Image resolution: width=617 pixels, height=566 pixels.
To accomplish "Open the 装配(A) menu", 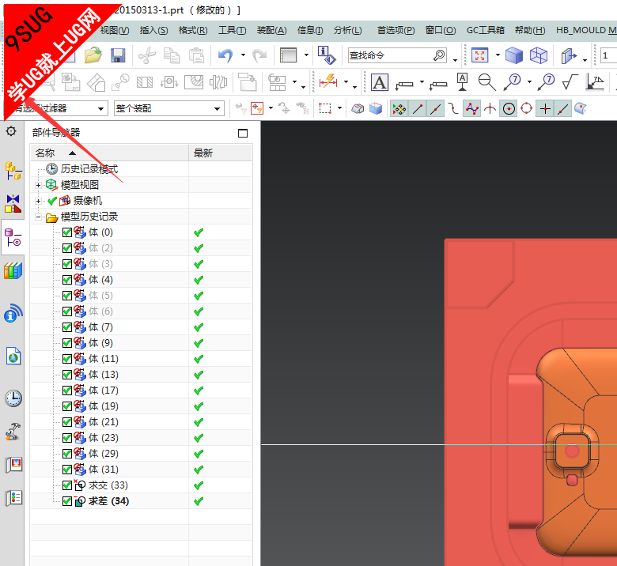I will pyautogui.click(x=271, y=30).
